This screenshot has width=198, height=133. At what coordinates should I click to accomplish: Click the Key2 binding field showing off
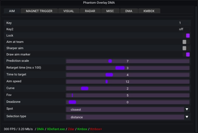click(184, 29)
